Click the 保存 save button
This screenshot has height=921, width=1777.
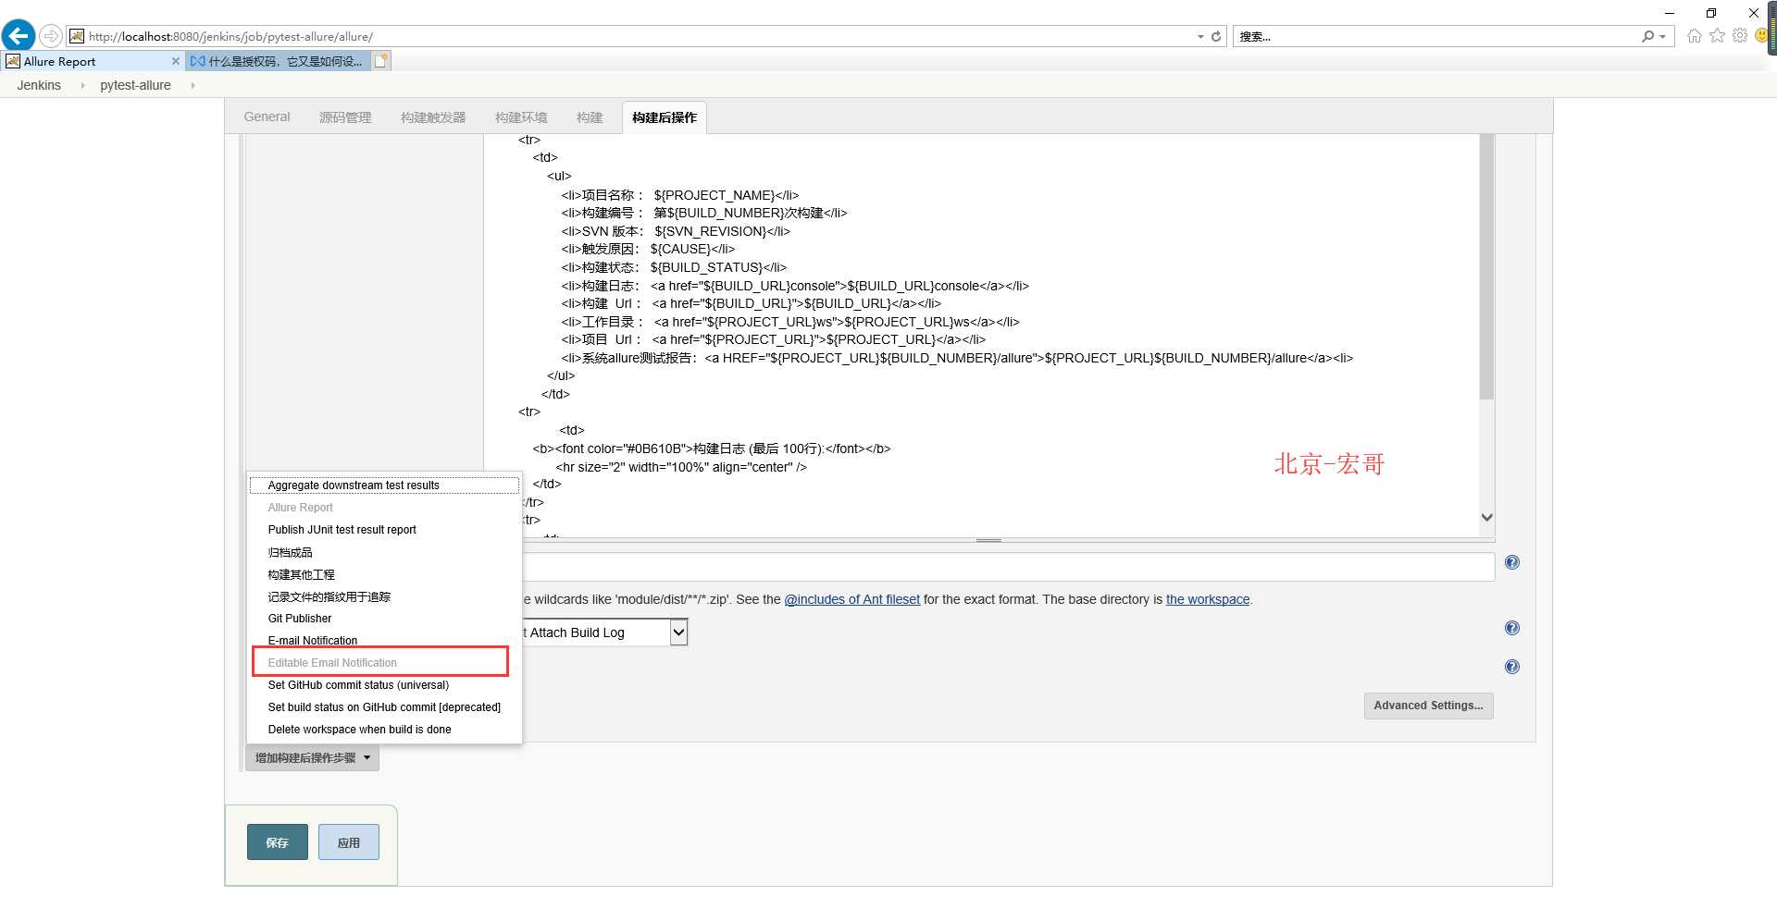(278, 842)
